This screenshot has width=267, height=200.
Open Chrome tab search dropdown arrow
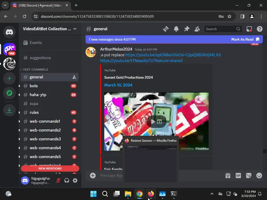[x=5, y=5]
